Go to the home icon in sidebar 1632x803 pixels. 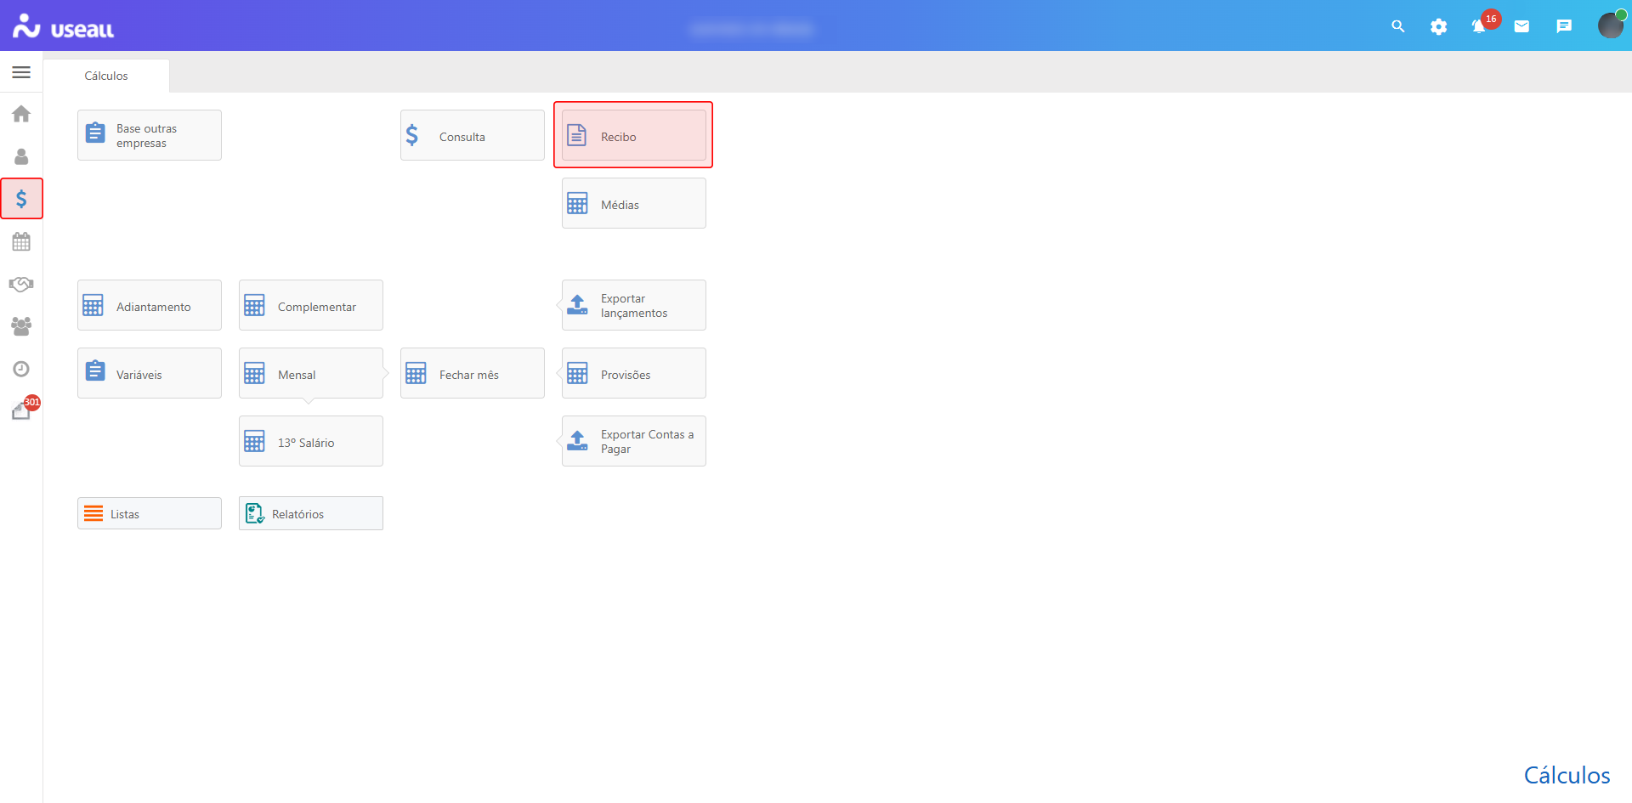coord(21,114)
